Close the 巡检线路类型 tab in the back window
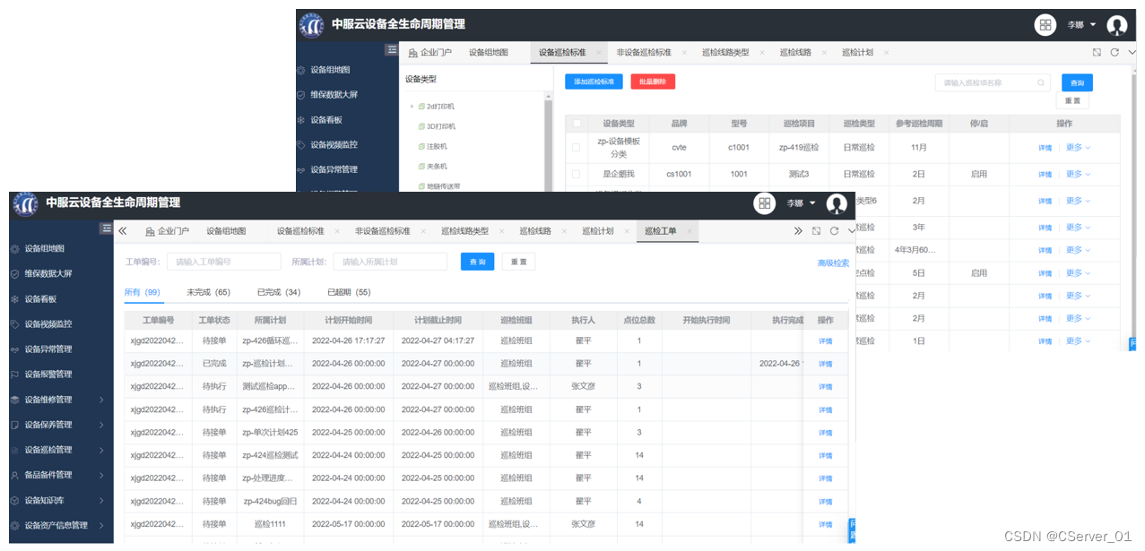1145x551 pixels. [x=762, y=53]
